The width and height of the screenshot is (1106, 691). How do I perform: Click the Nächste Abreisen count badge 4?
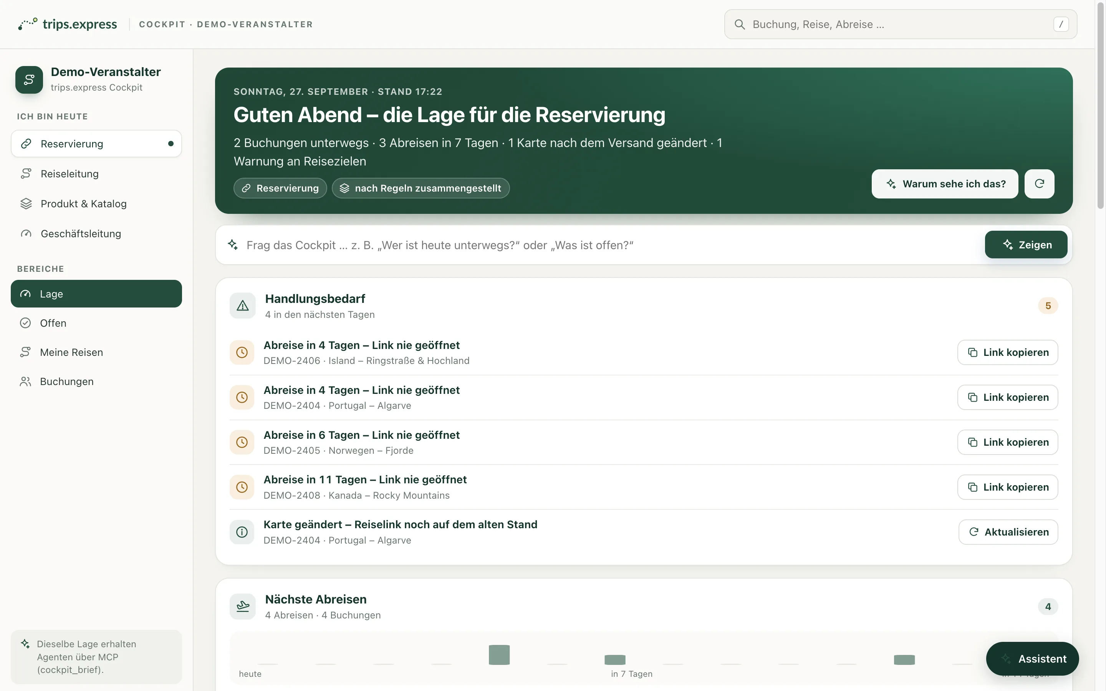point(1048,607)
